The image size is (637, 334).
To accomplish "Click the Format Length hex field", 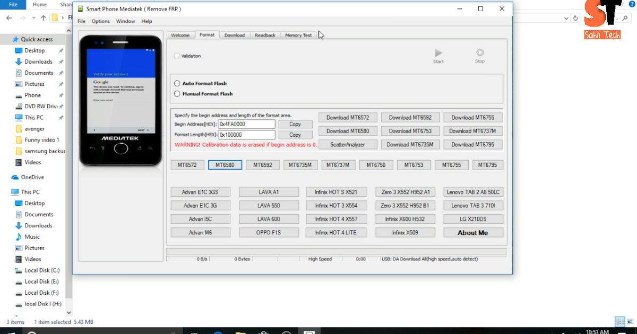I will [x=247, y=135].
